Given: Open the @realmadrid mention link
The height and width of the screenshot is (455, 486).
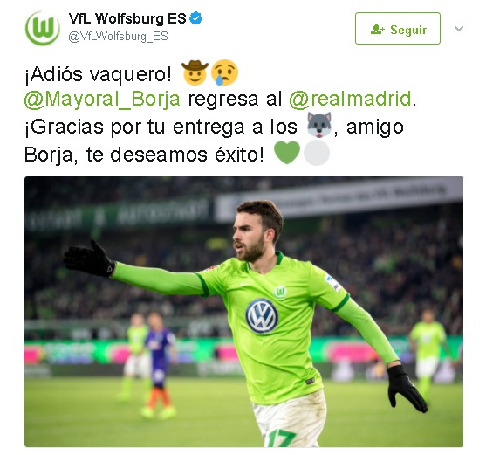Looking at the screenshot, I should (350, 100).
